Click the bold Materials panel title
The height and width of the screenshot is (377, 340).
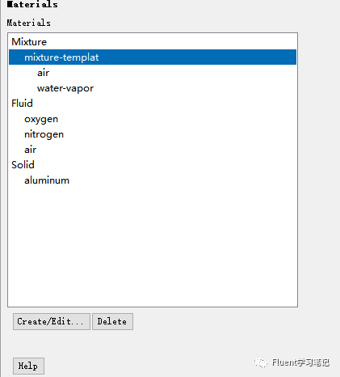click(32, 4)
